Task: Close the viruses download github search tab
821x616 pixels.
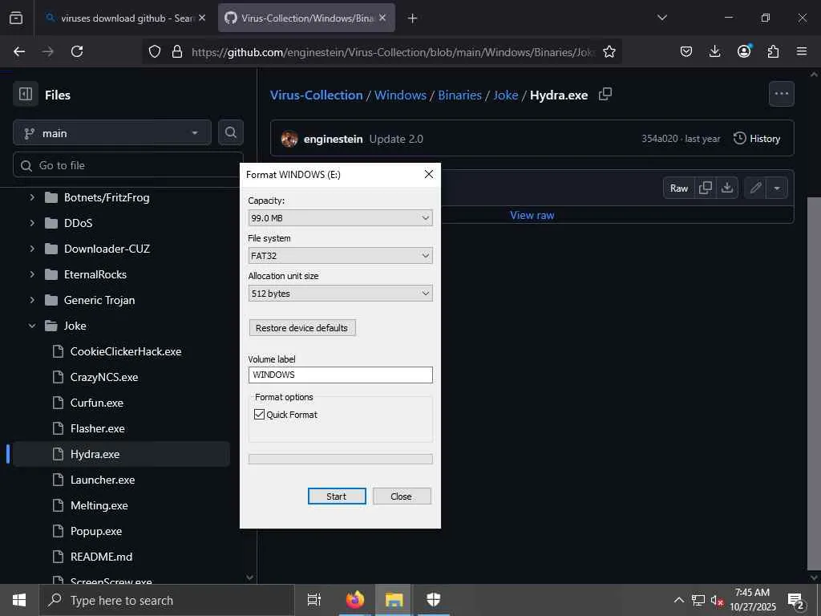Action: pos(202,18)
